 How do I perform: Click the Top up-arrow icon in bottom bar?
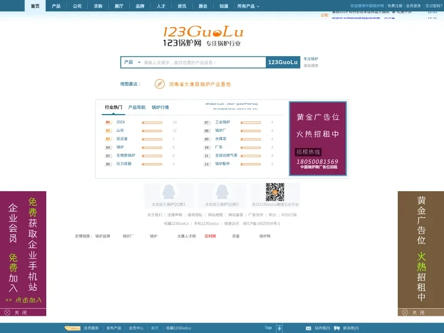coord(279,328)
